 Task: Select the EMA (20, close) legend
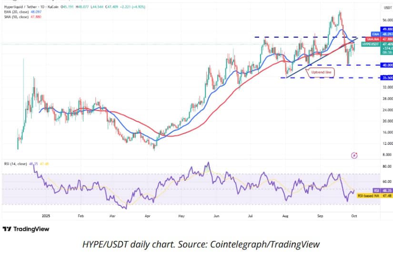coord(18,12)
